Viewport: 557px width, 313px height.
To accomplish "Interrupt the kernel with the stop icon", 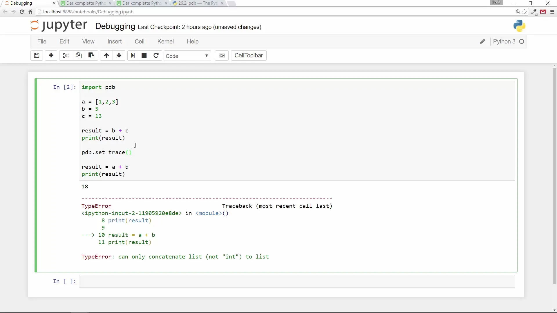I will (144, 55).
